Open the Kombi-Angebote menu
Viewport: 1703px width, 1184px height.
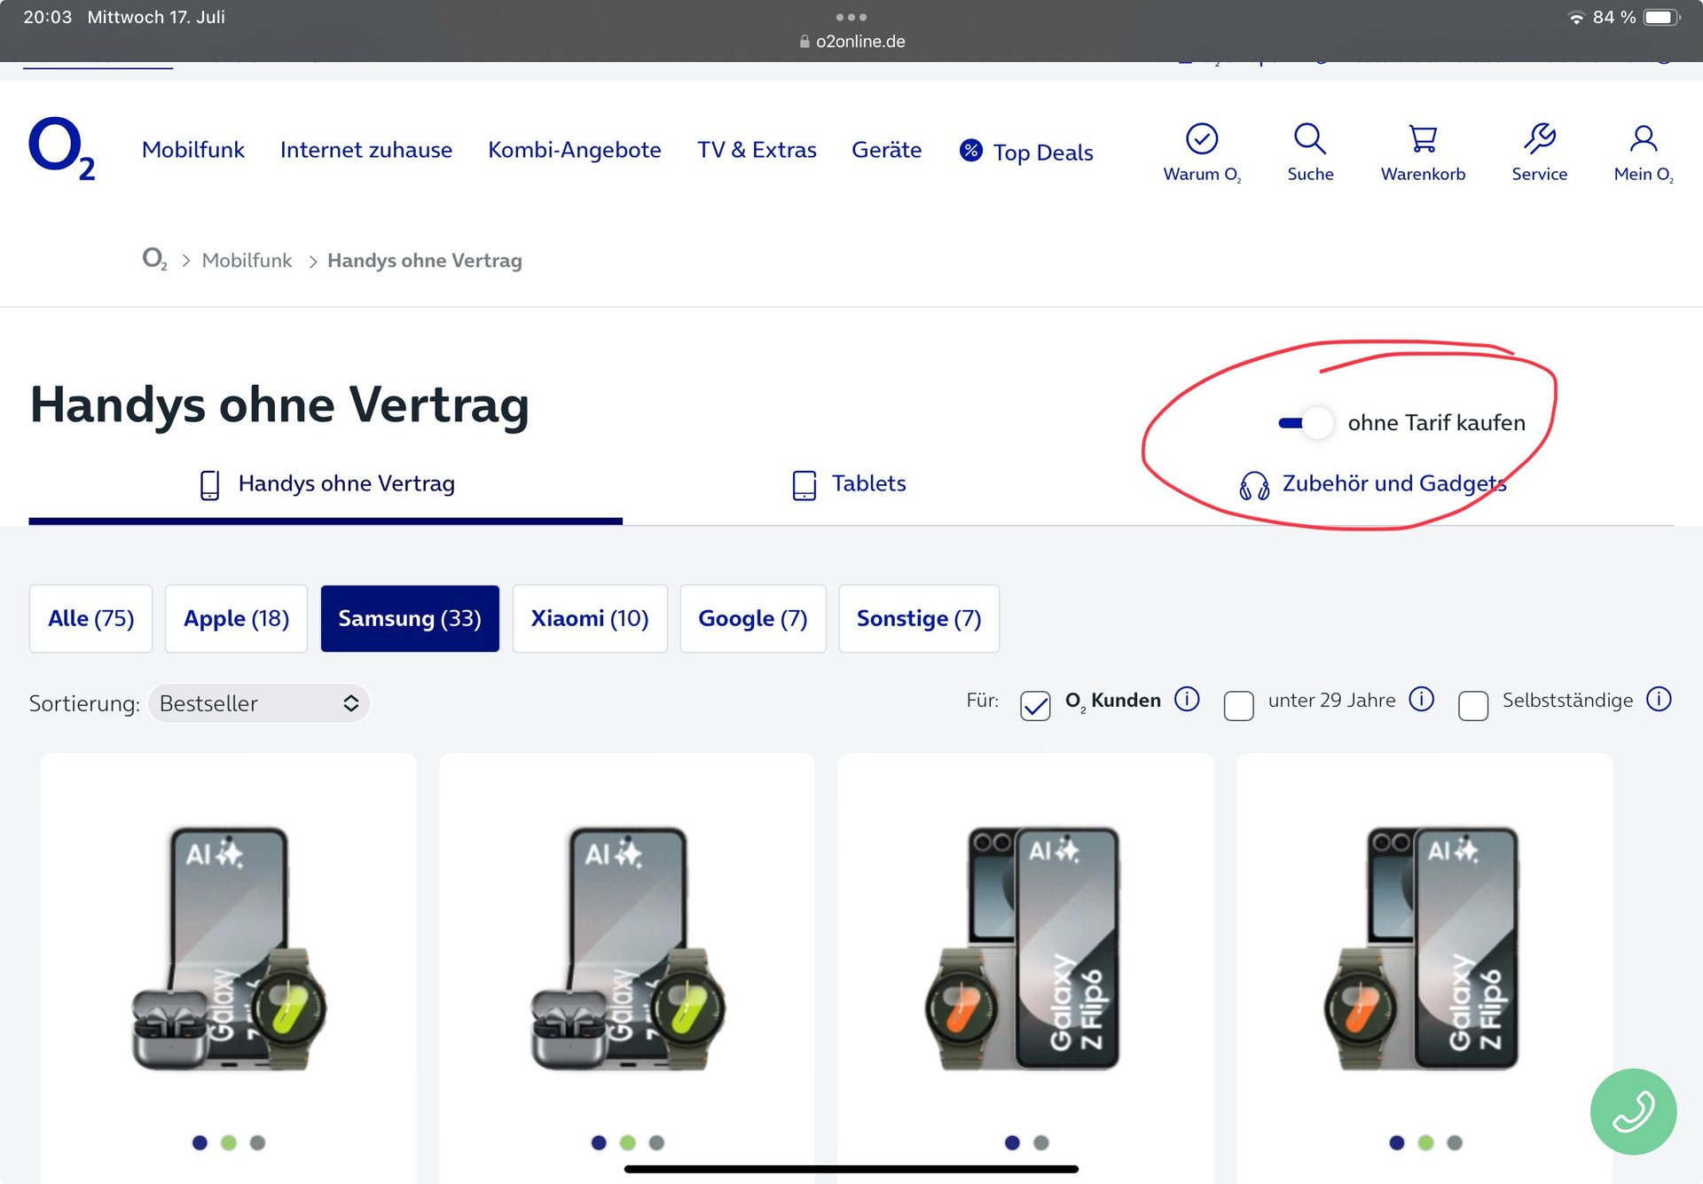coord(575,150)
